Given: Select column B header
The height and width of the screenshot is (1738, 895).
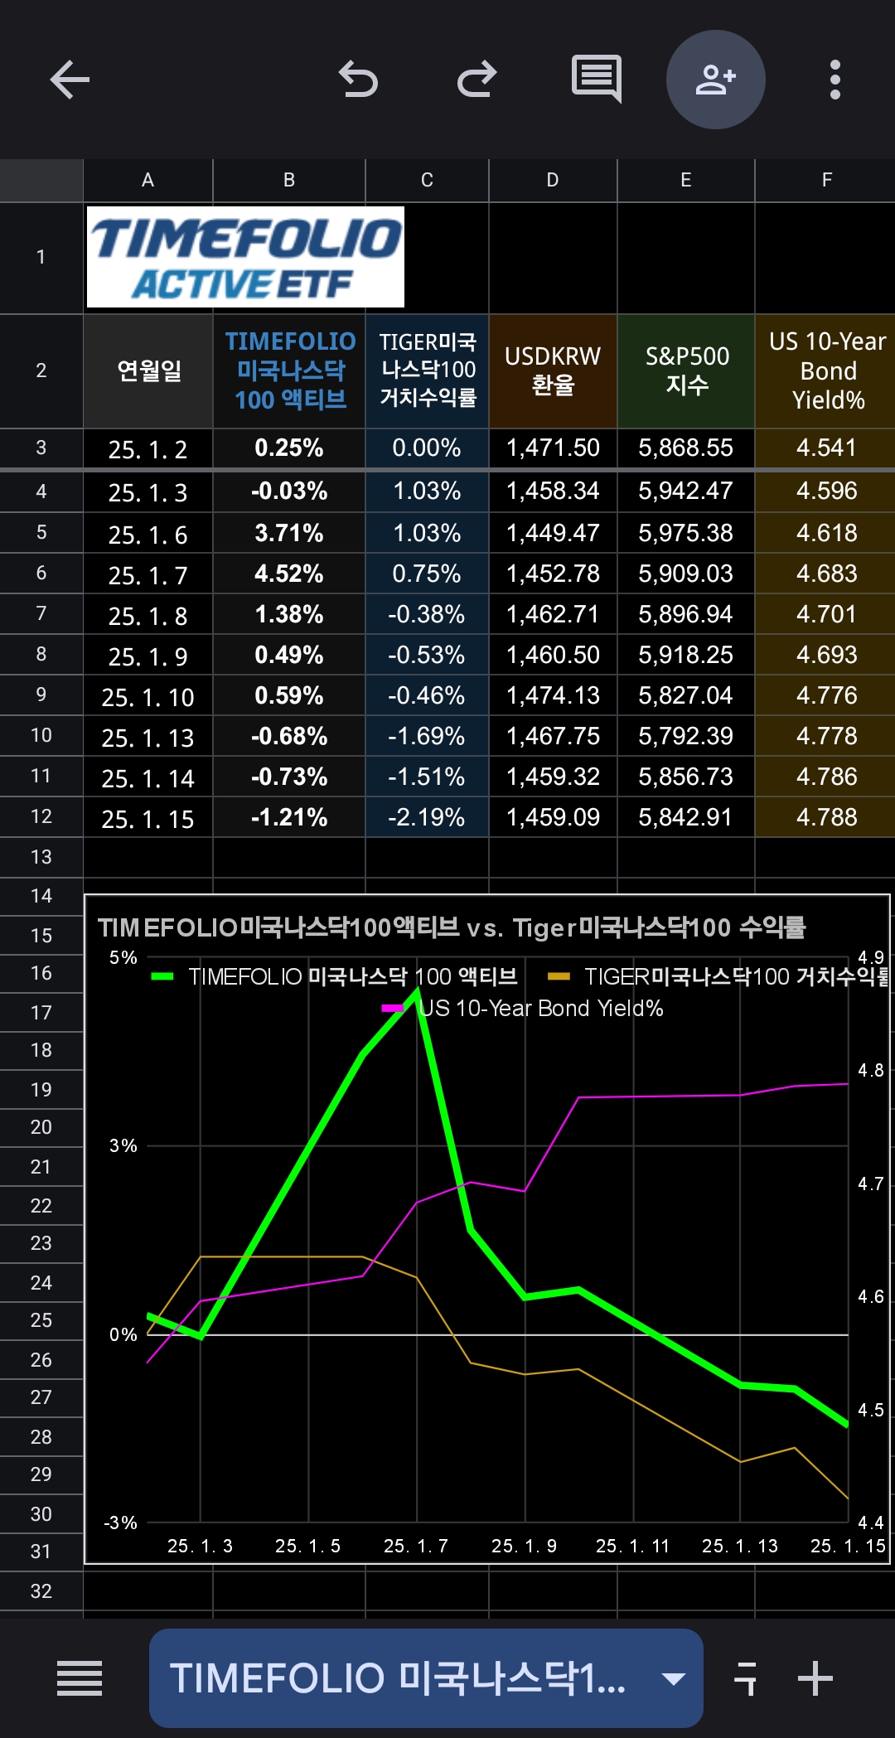Looking at the screenshot, I should pyautogui.click(x=289, y=181).
